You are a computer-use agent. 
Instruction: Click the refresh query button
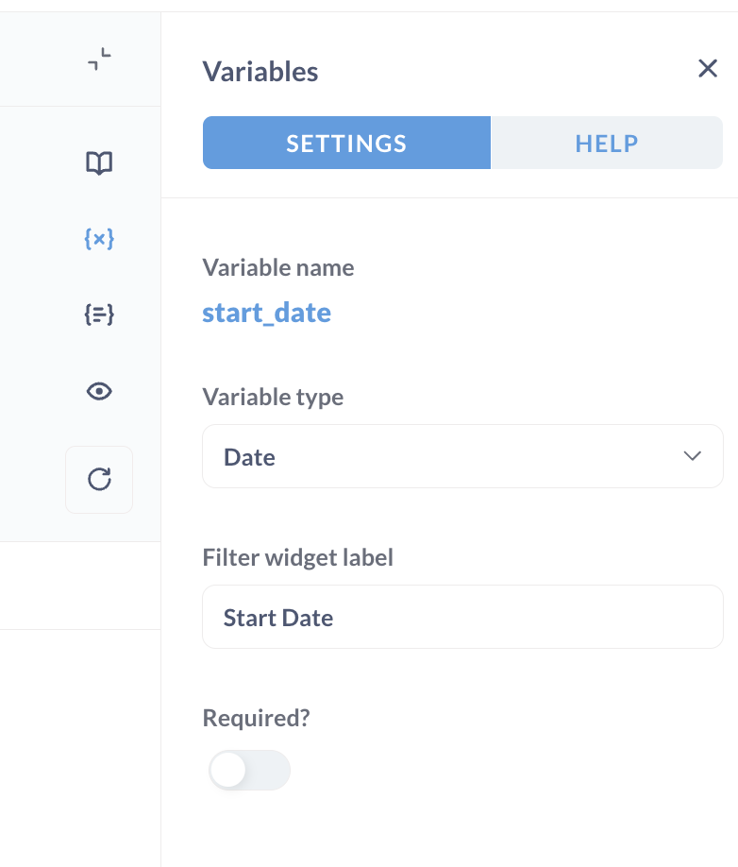tap(99, 480)
